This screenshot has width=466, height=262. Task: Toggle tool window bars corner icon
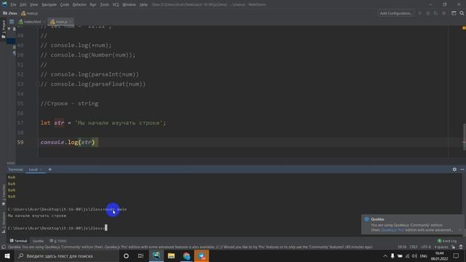(x=3, y=247)
